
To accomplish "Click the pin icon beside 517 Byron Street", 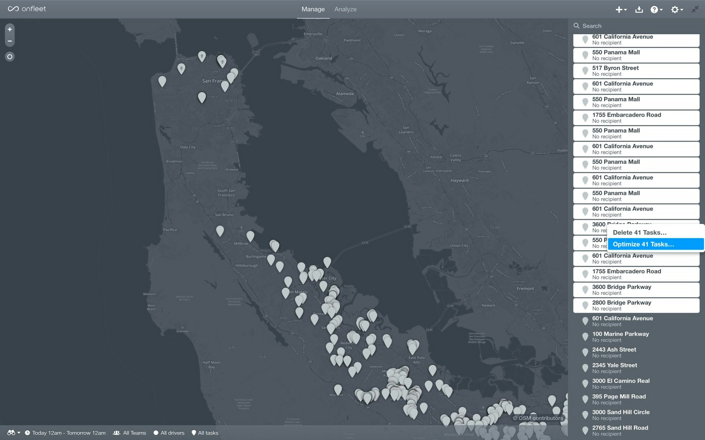I will pos(585,71).
